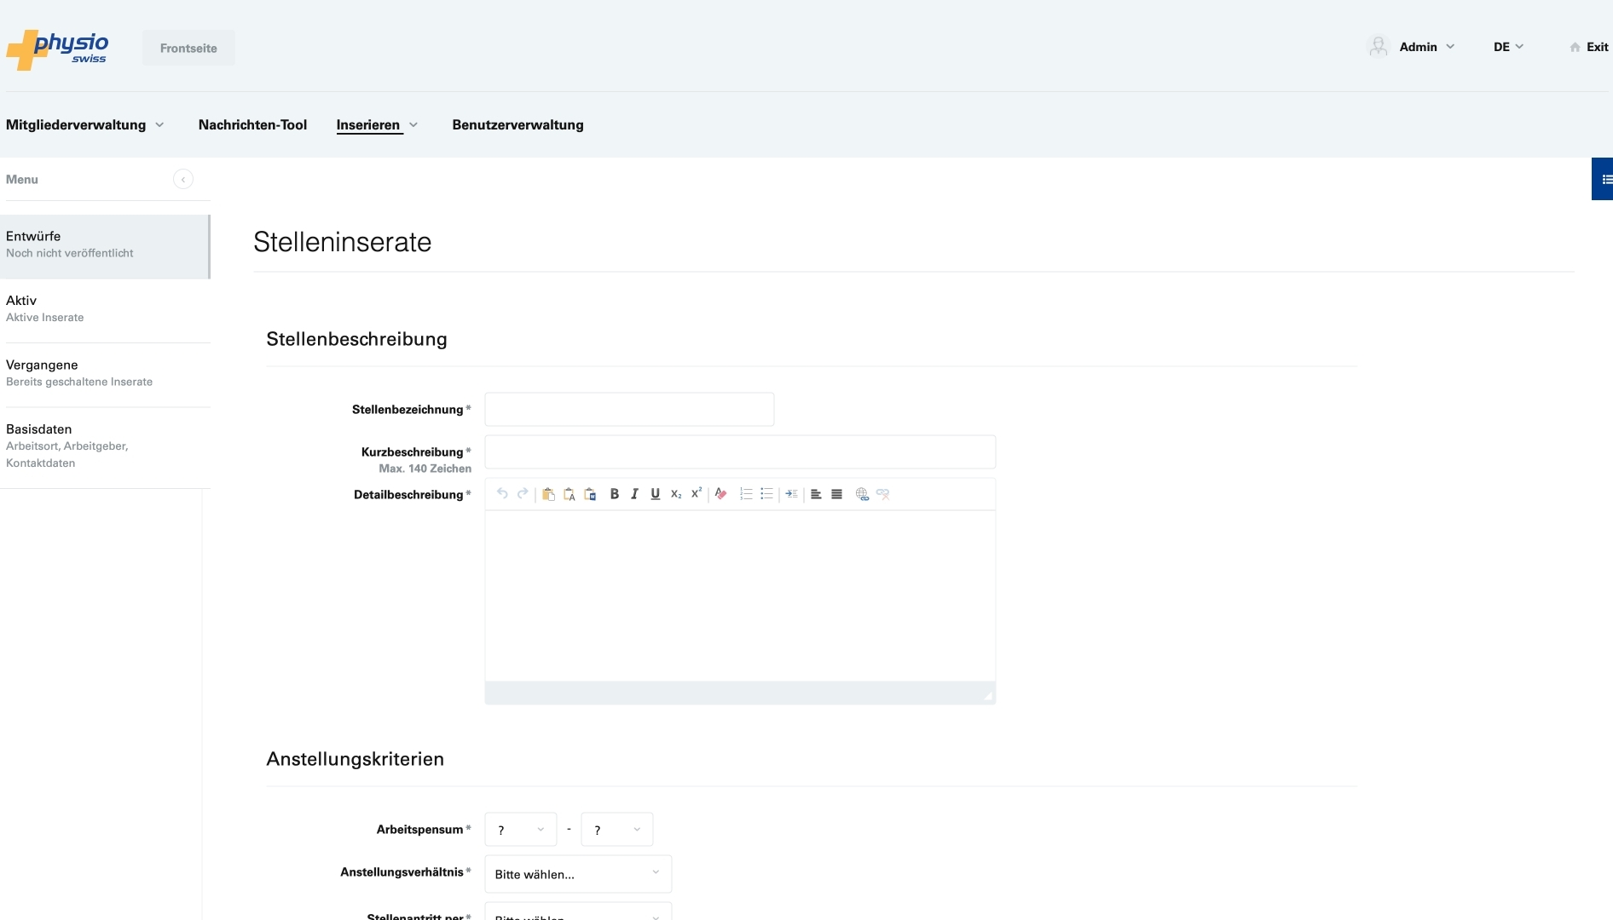Click the underline formatting icon
The width and height of the screenshot is (1613, 920).
click(x=655, y=494)
